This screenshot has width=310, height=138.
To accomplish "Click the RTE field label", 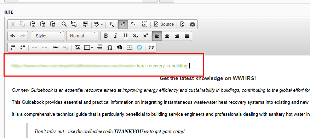I will click(9, 12).
